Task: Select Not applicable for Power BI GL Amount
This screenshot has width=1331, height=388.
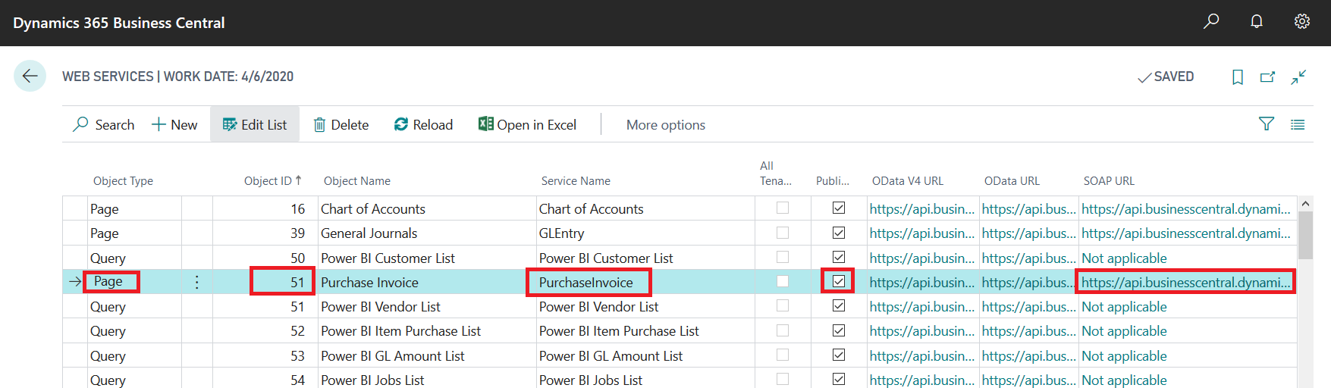Action: pos(1124,355)
